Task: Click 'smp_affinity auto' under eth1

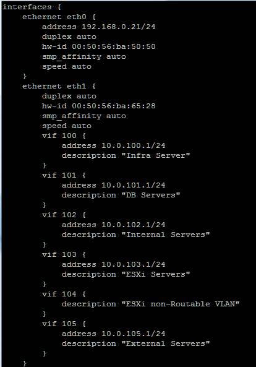Action: point(84,116)
